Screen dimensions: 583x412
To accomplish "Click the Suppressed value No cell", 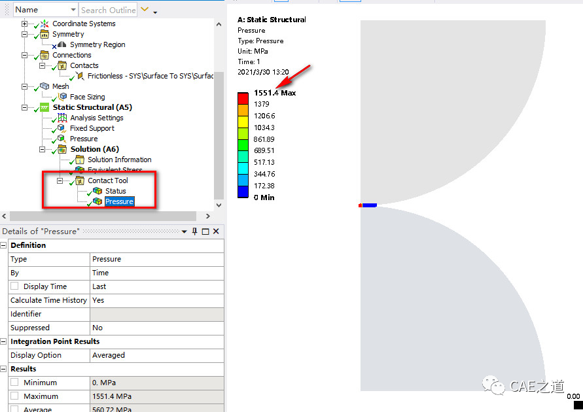I will click(x=156, y=328).
